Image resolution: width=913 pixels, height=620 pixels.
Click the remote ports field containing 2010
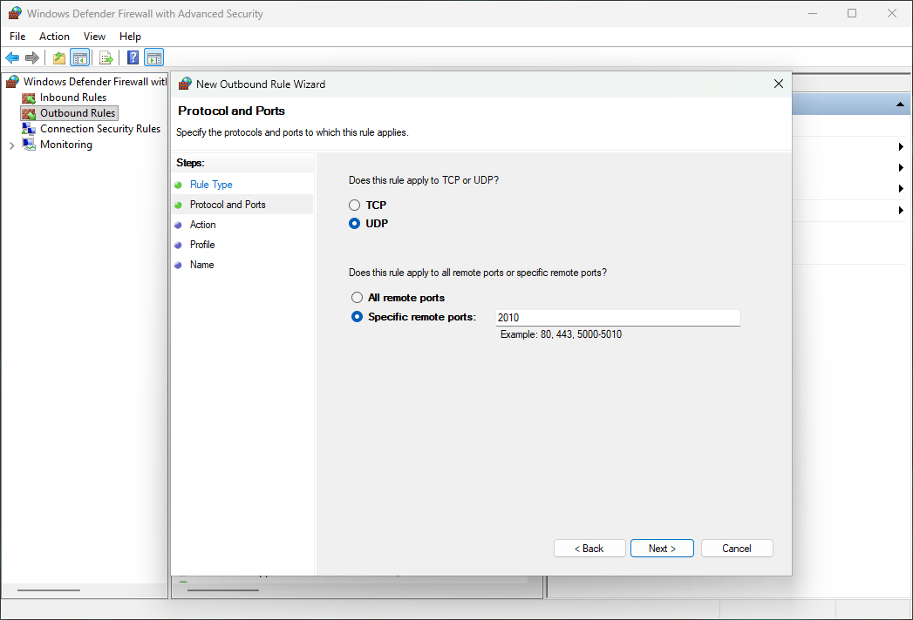pos(617,318)
